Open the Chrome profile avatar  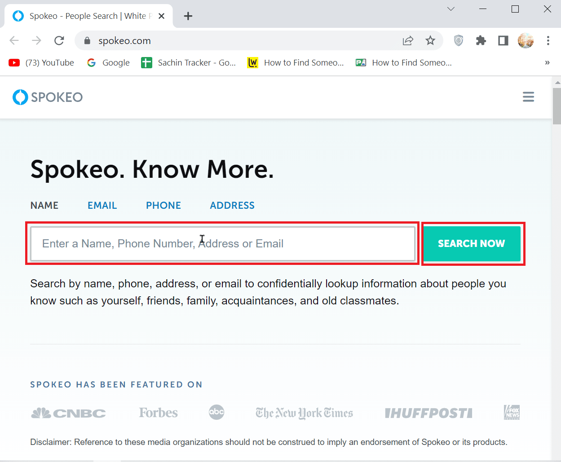tap(526, 41)
